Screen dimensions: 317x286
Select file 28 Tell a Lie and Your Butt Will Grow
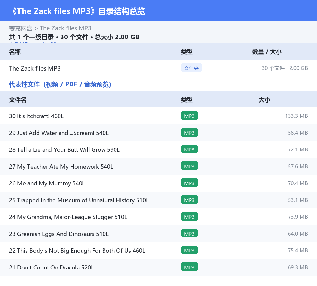(64, 150)
